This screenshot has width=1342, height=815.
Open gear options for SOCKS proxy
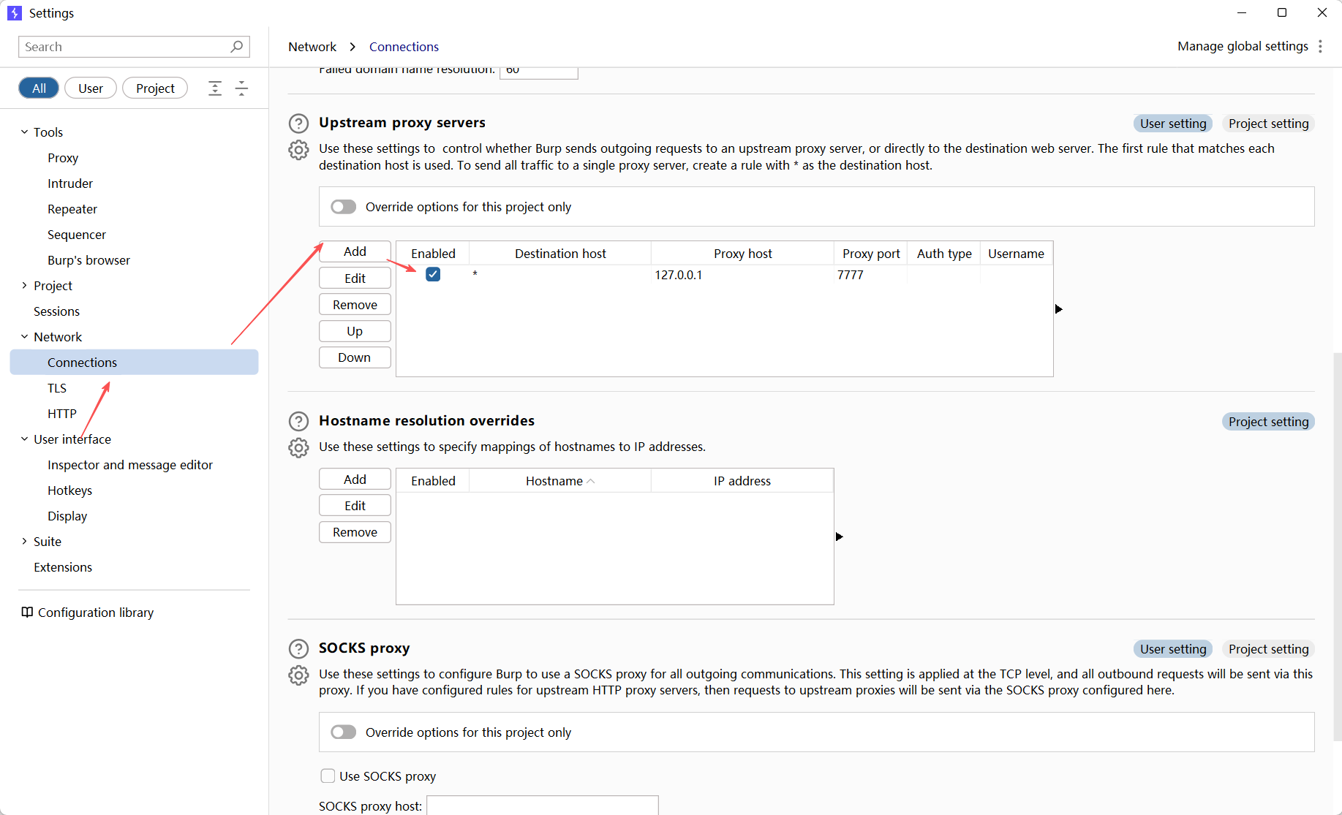click(298, 675)
